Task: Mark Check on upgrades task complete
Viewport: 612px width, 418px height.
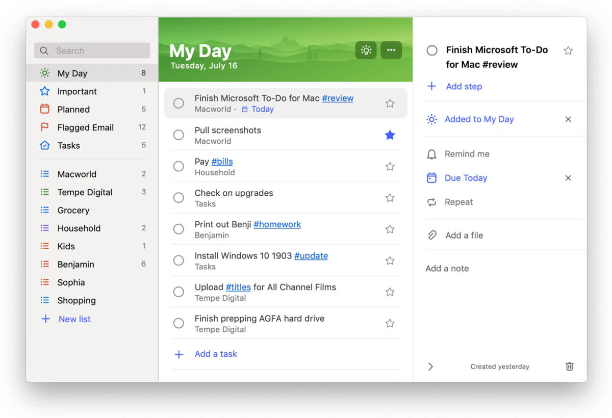Action: point(178,198)
